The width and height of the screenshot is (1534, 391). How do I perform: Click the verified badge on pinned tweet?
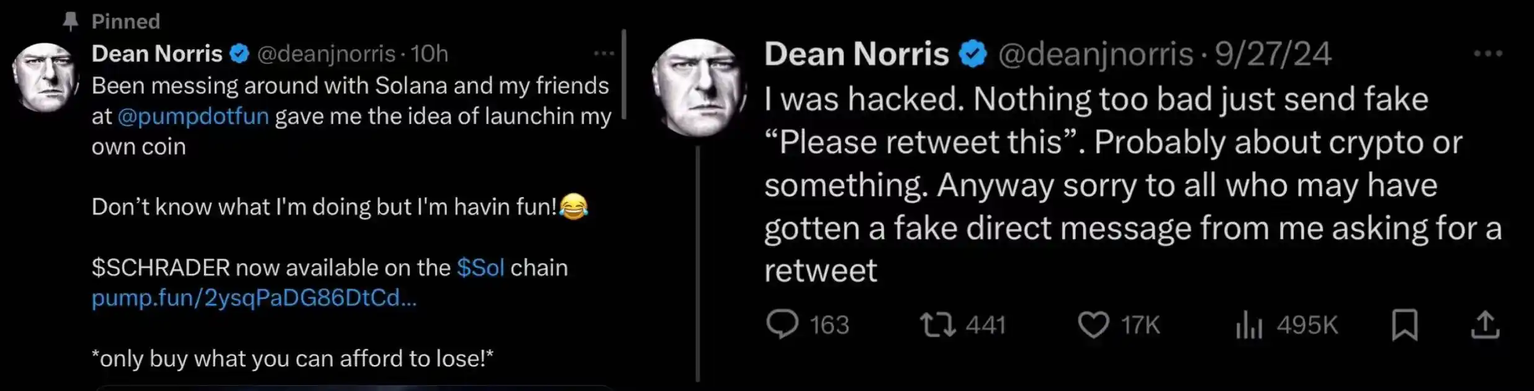(x=239, y=54)
